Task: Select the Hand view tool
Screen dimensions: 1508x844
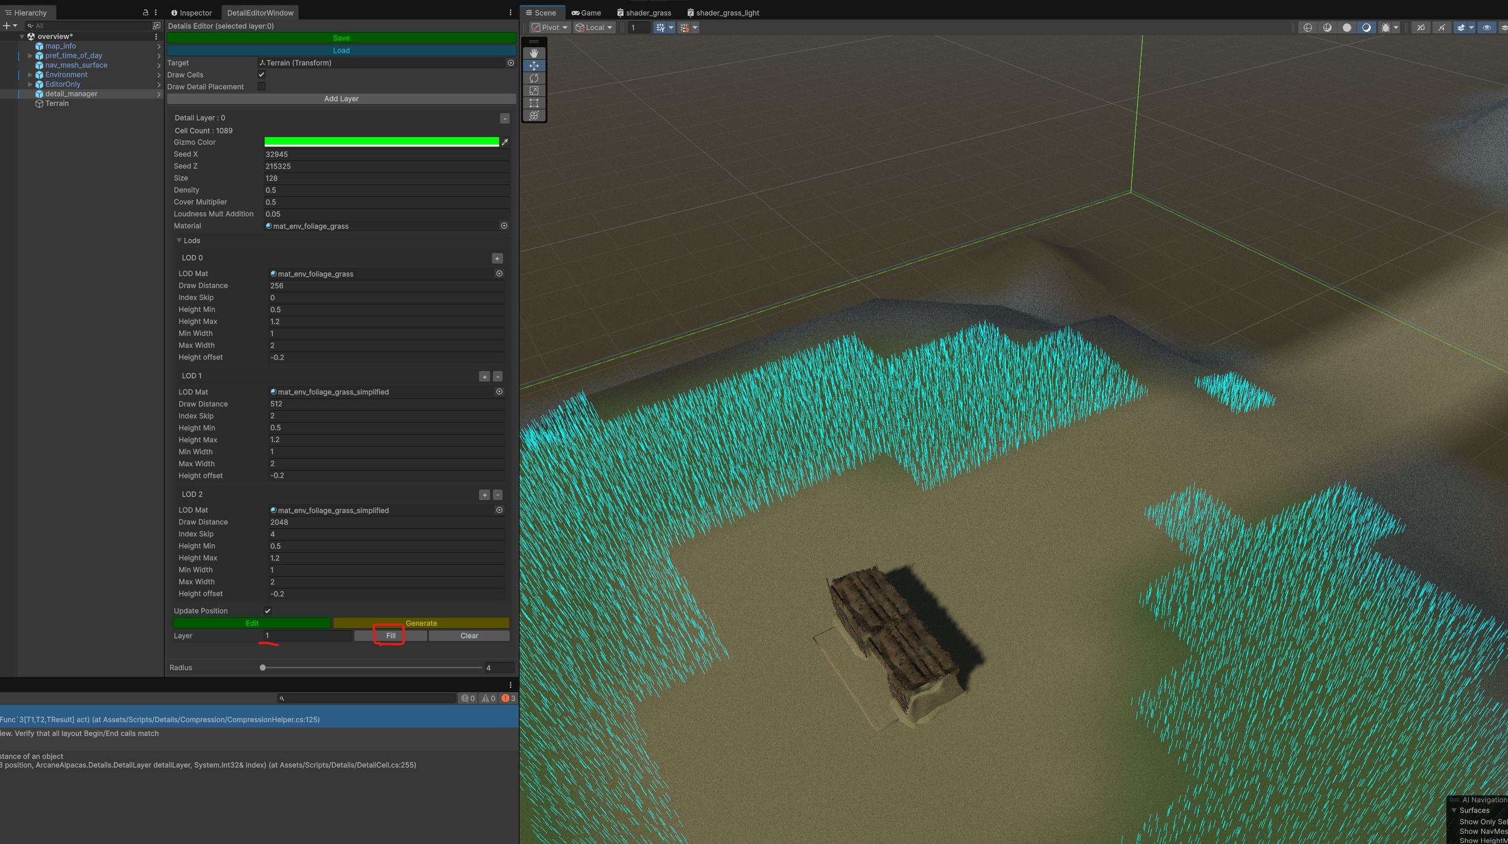Action: pyautogui.click(x=534, y=53)
